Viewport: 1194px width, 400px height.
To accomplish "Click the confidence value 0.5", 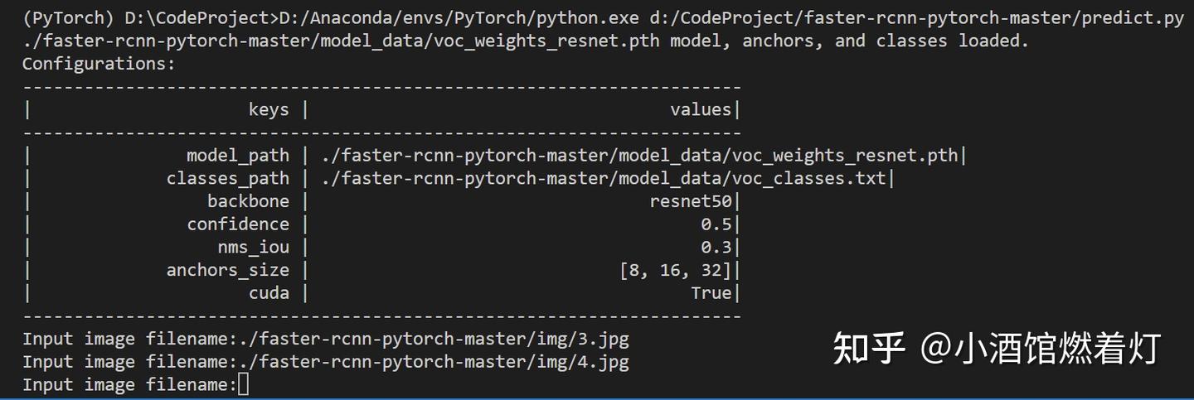I will pyautogui.click(x=716, y=224).
